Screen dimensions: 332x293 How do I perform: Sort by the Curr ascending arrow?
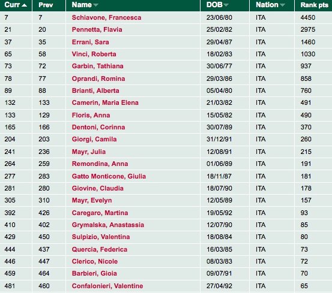24,5
